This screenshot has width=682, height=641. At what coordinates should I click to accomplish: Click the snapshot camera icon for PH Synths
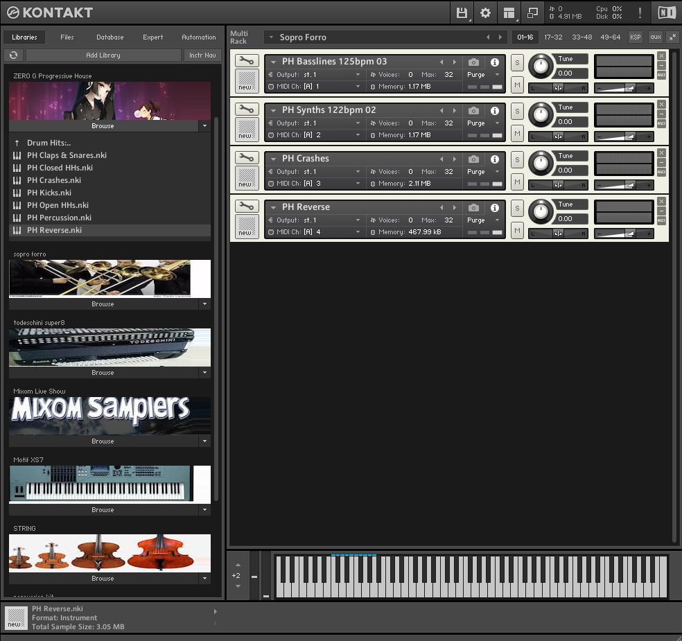(x=473, y=111)
